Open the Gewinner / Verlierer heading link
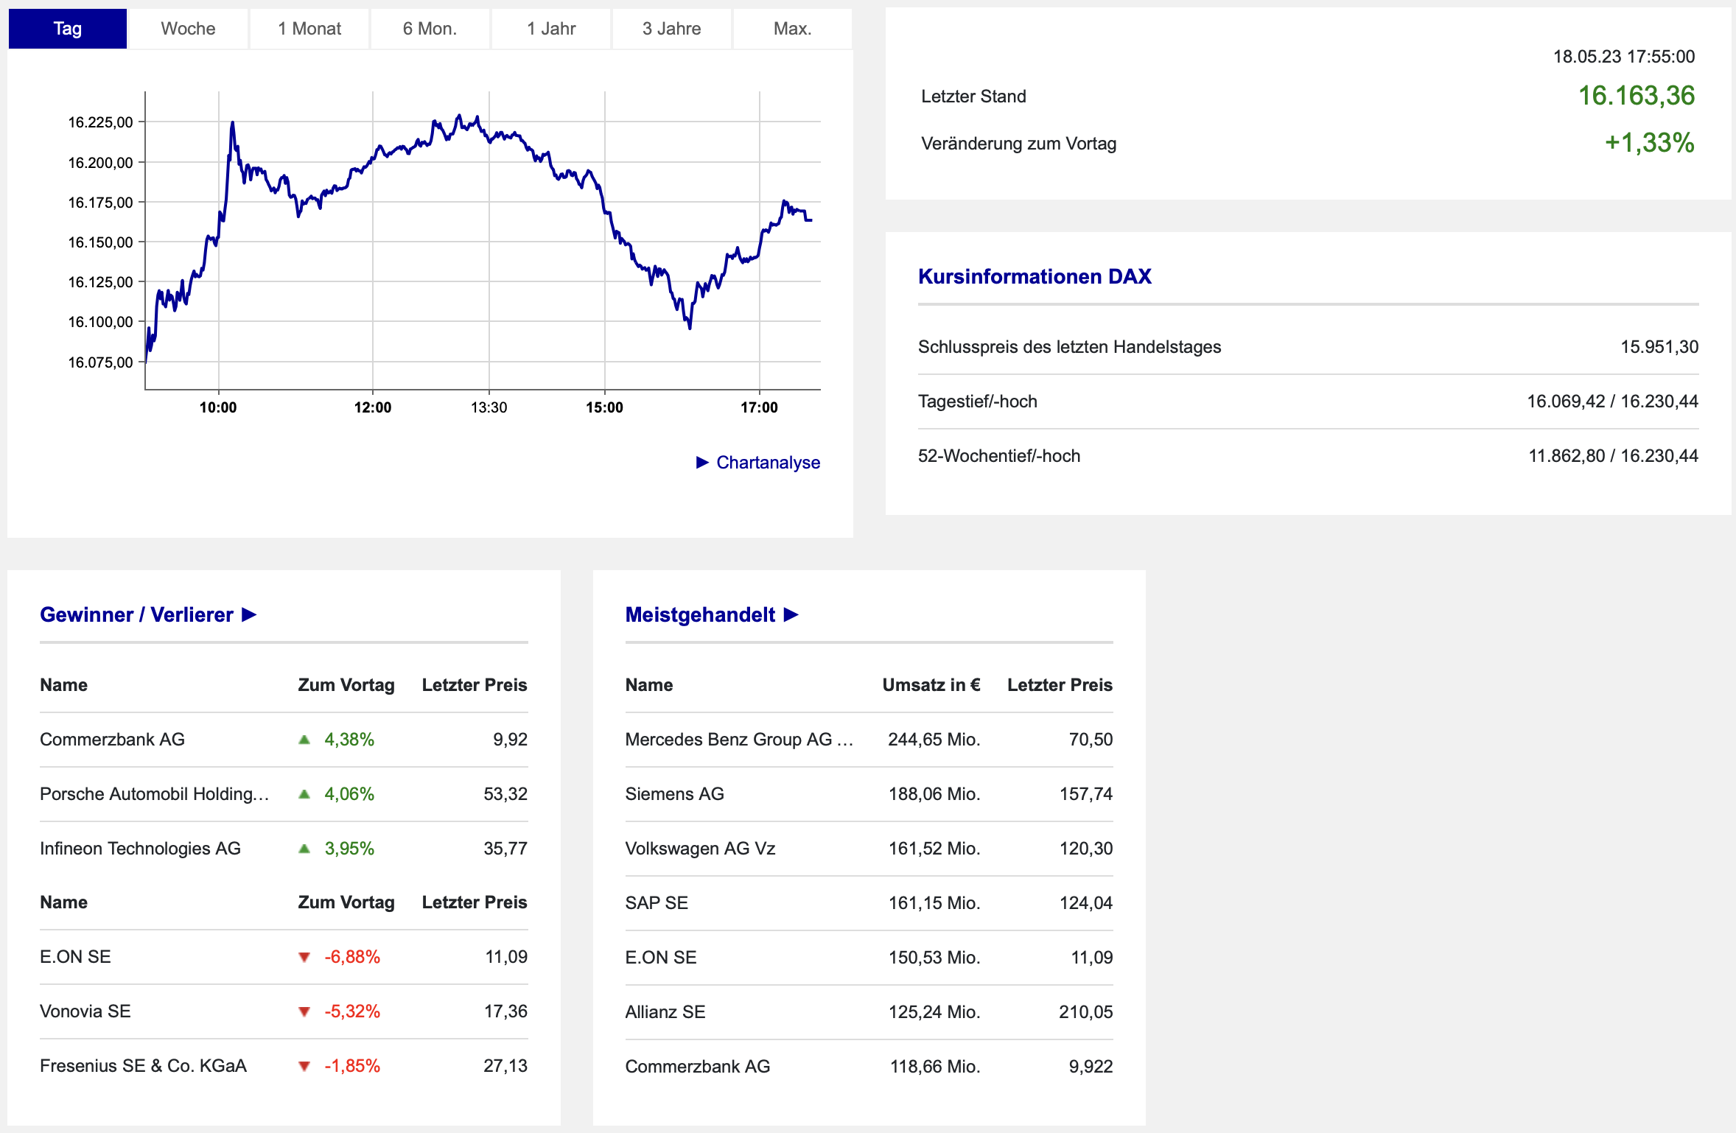This screenshot has height=1133, width=1736. coord(136,614)
